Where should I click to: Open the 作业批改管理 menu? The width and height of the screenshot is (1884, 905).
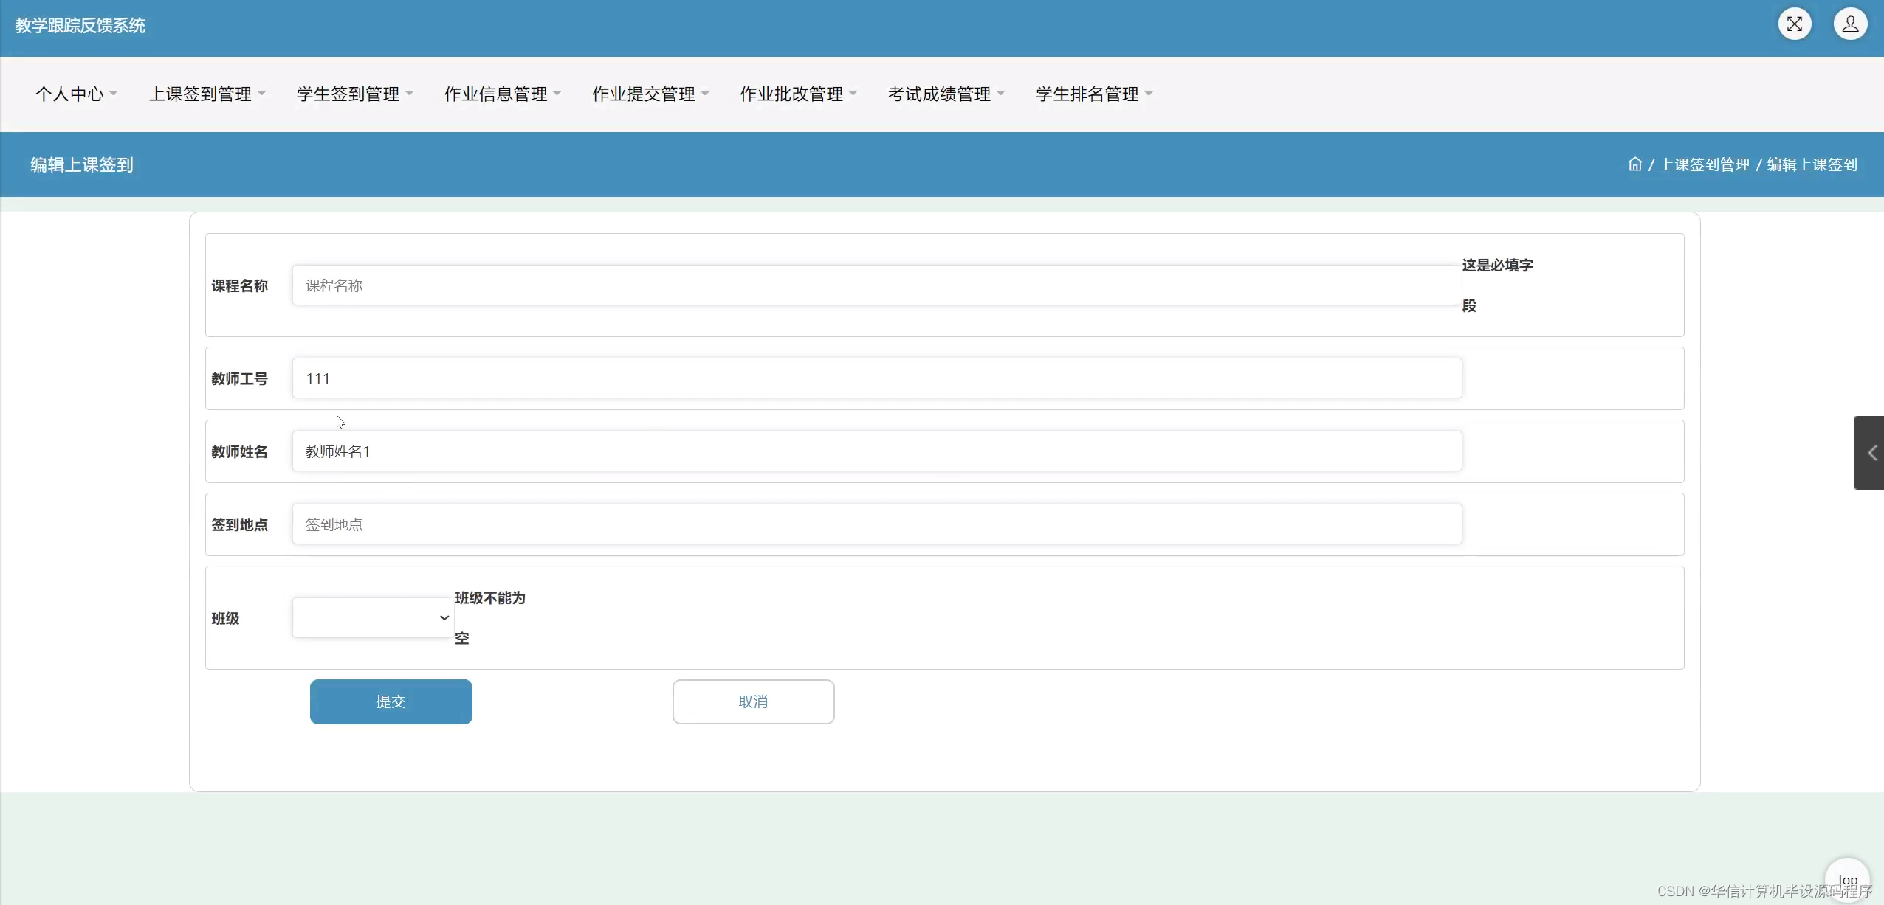pyautogui.click(x=798, y=94)
